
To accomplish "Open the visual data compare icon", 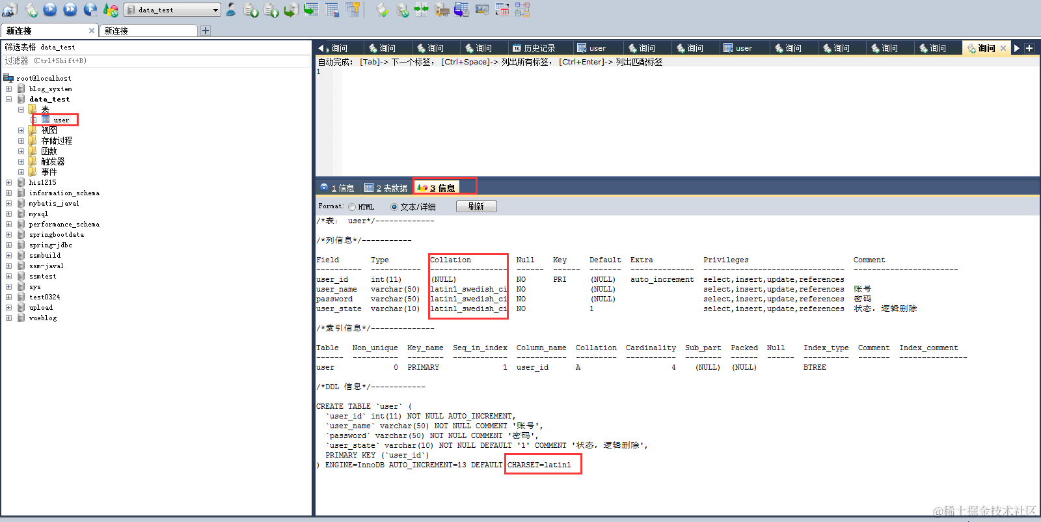I will coord(502,10).
